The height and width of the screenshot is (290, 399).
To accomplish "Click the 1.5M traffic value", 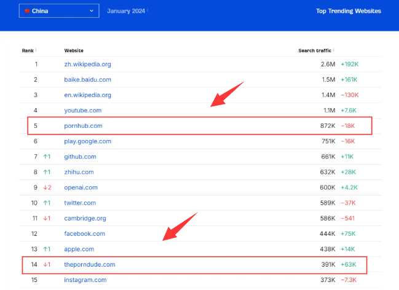I will (x=328, y=80).
